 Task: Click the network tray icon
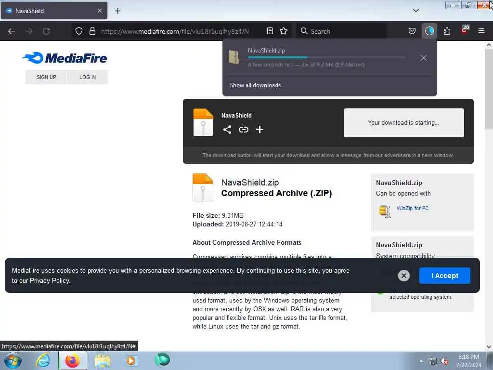433,361
